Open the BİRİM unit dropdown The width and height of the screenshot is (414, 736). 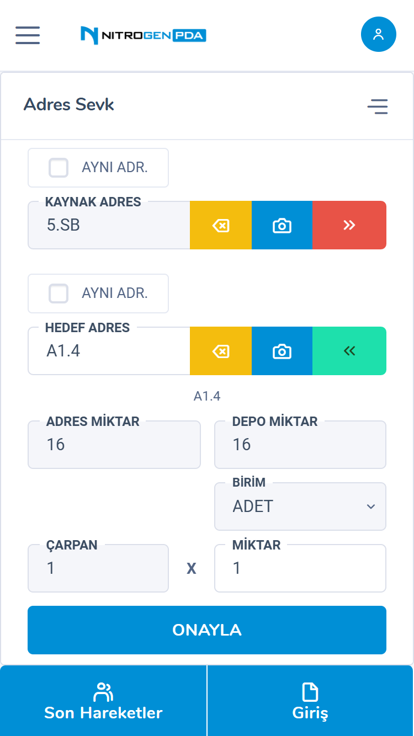click(300, 506)
